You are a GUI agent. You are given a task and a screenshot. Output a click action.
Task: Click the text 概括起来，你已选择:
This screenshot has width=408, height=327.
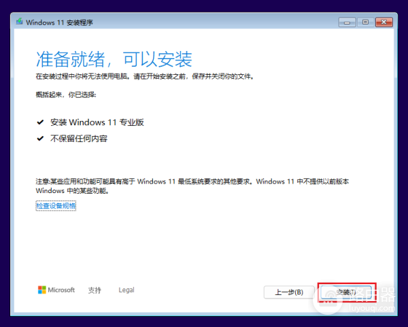66,94
